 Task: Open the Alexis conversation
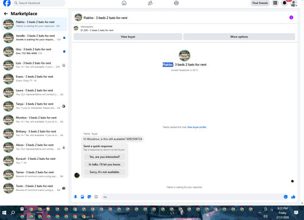click(34, 147)
